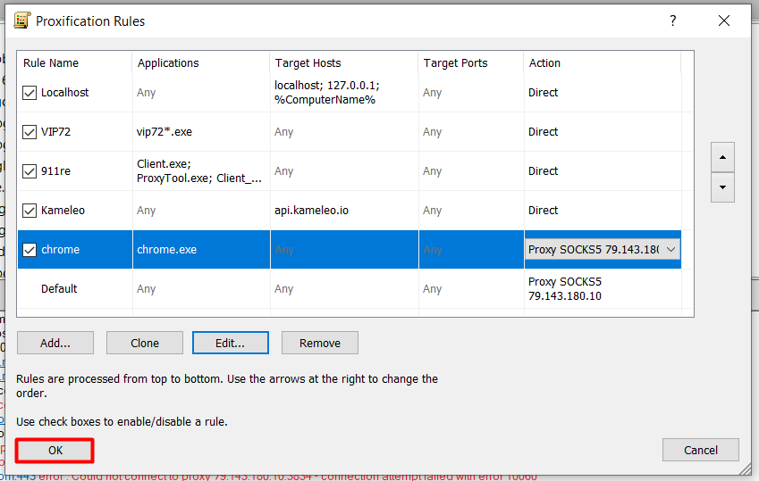Cancel the rules dialog
This screenshot has height=481, width=759.
coord(701,450)
